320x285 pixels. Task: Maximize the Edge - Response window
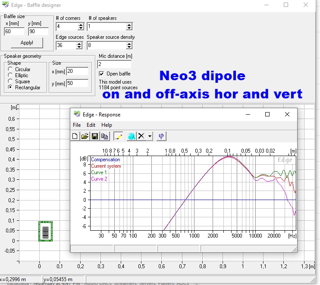click(x=267, y=114)
